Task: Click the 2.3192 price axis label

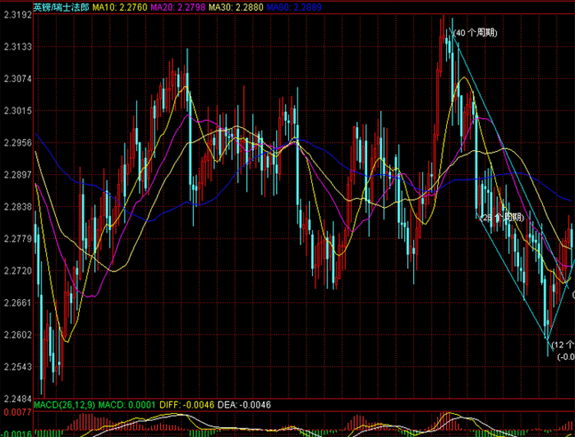Action: (x=16, y=15)
